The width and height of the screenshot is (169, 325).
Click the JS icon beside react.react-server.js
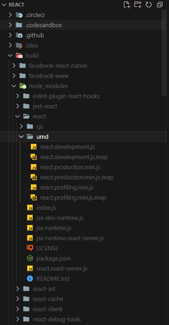click(x=30, y=269)
